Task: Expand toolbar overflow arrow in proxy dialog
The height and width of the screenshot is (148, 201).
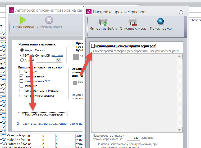Action: coord(186,36)
